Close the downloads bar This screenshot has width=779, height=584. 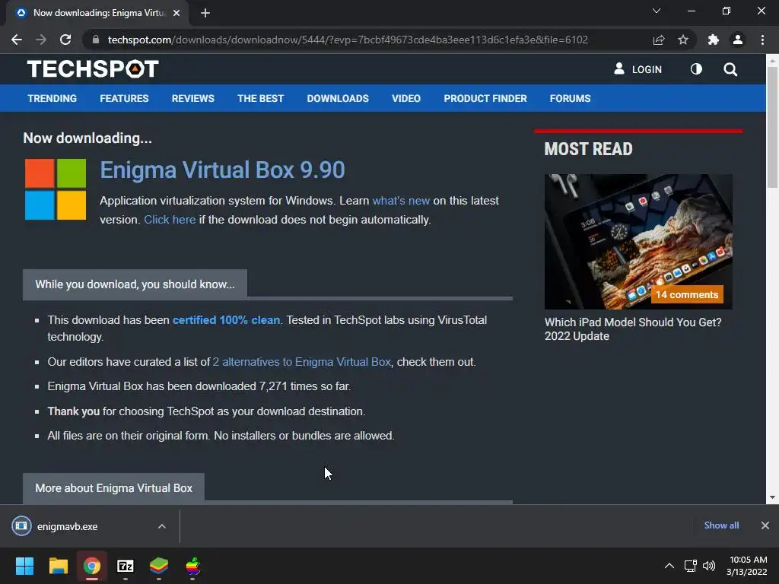765,525
